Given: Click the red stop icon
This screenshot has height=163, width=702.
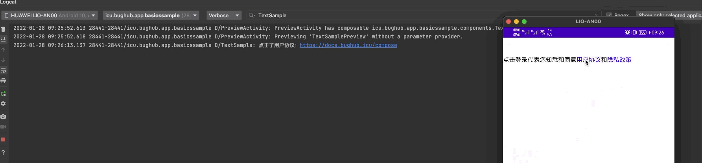Looking at the screenshot, I should tap(3, 140).
